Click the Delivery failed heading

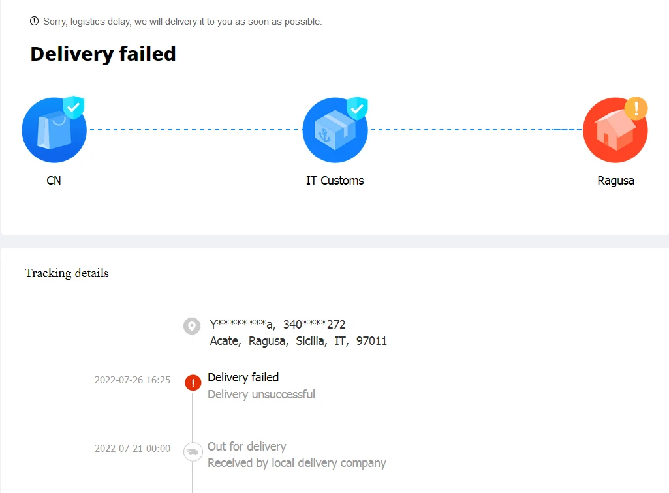103,53
